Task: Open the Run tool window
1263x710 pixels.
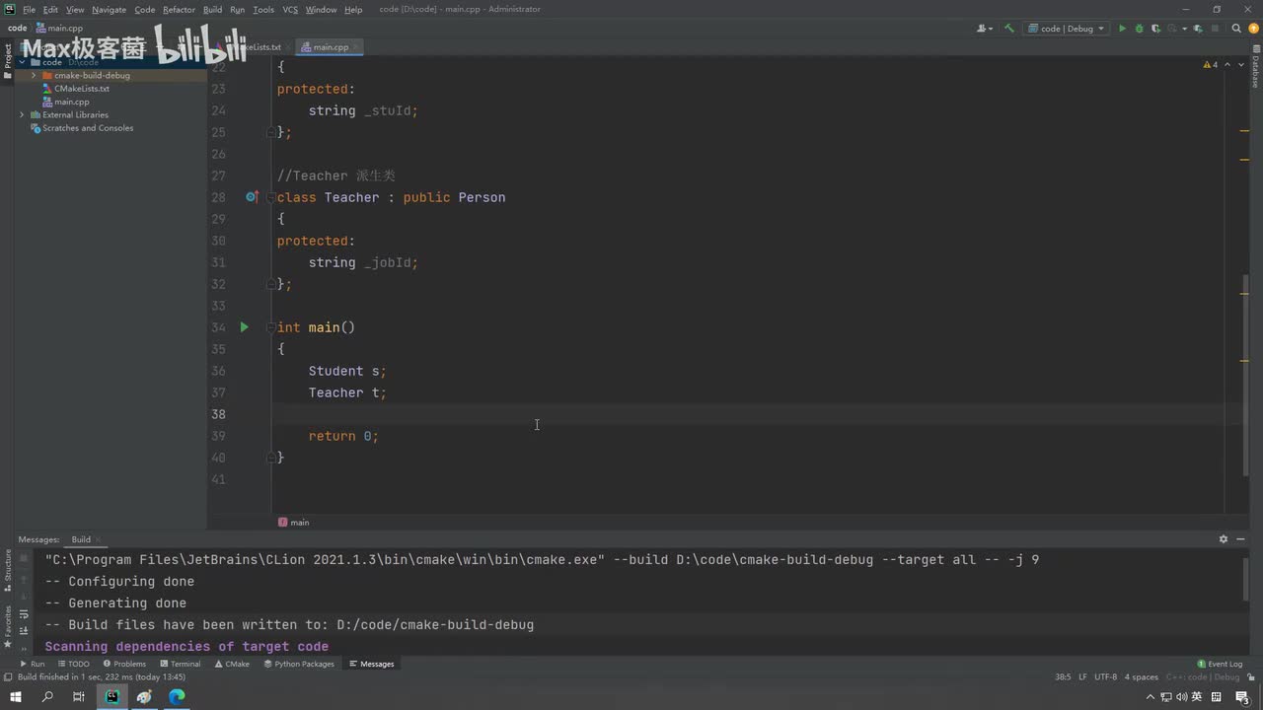Action: [33, 664]
